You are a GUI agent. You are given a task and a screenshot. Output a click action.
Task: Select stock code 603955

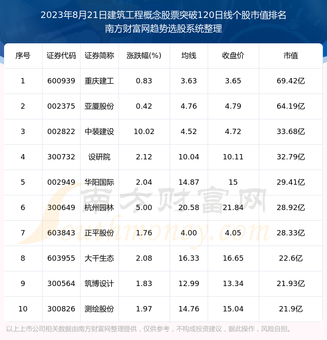click(61, 258)
